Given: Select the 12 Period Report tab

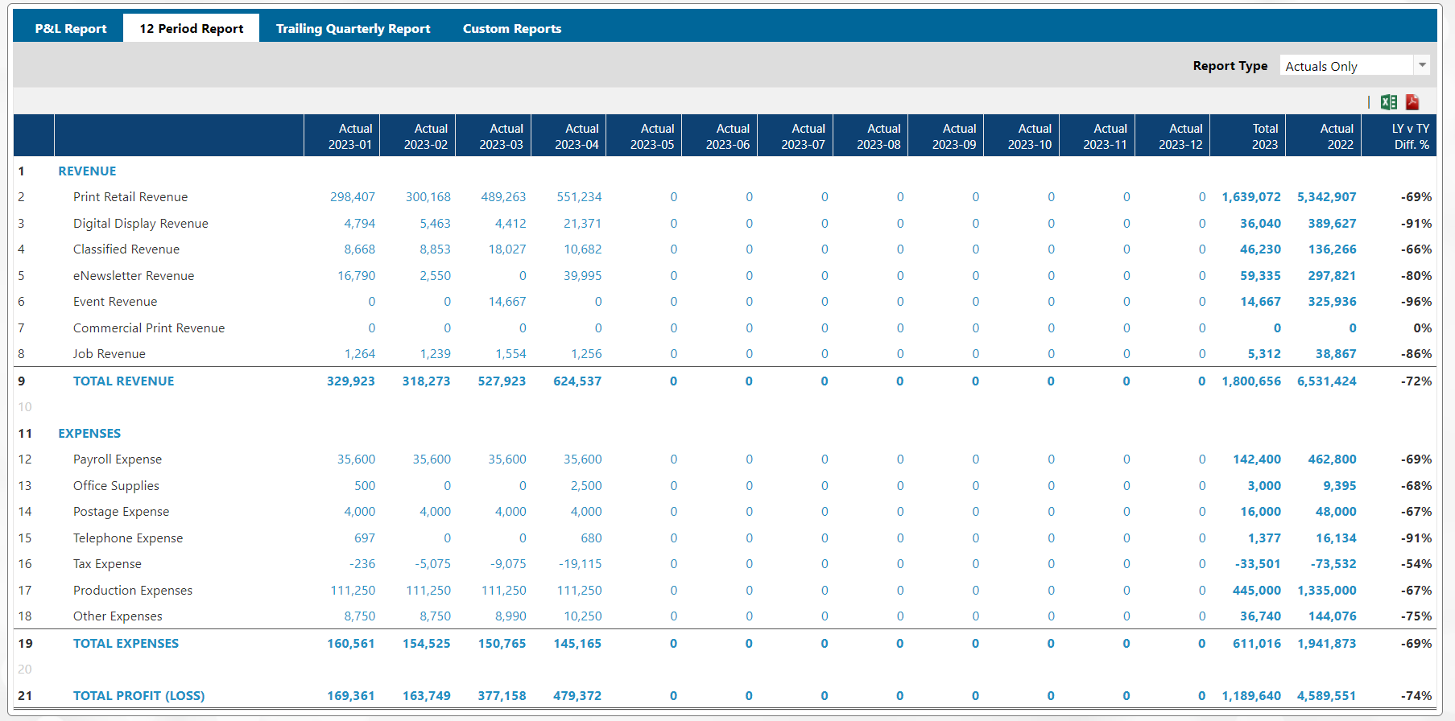Looking at the screenshot, I should click(192, 28).
